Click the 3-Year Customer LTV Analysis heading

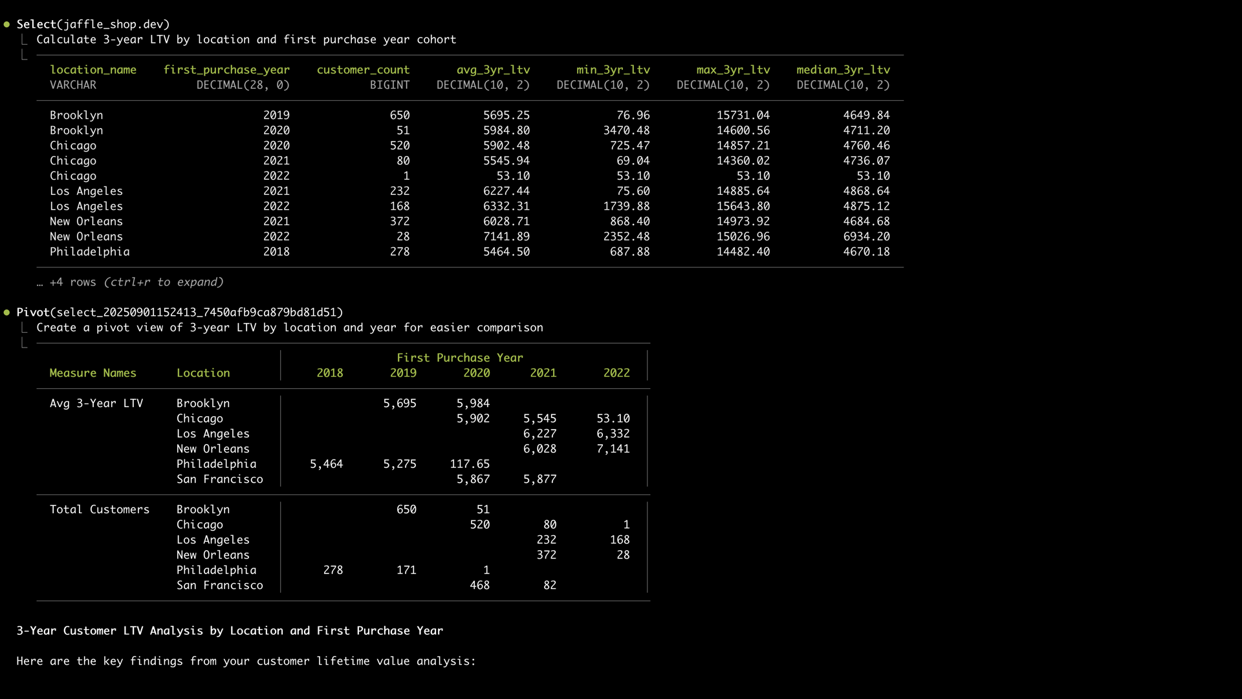[x=230, y=631]
